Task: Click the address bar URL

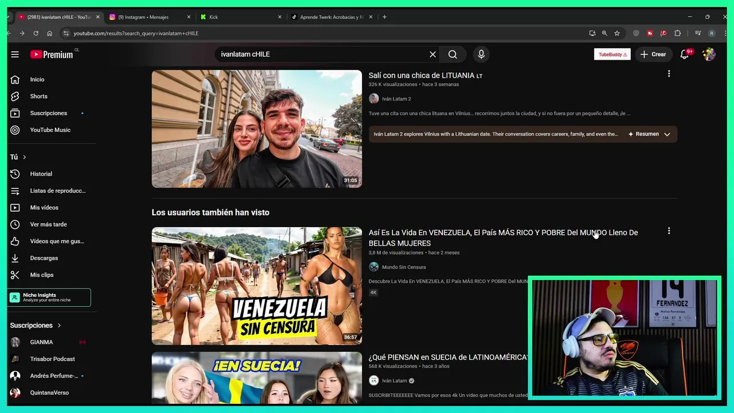Action: coord(136,33)
